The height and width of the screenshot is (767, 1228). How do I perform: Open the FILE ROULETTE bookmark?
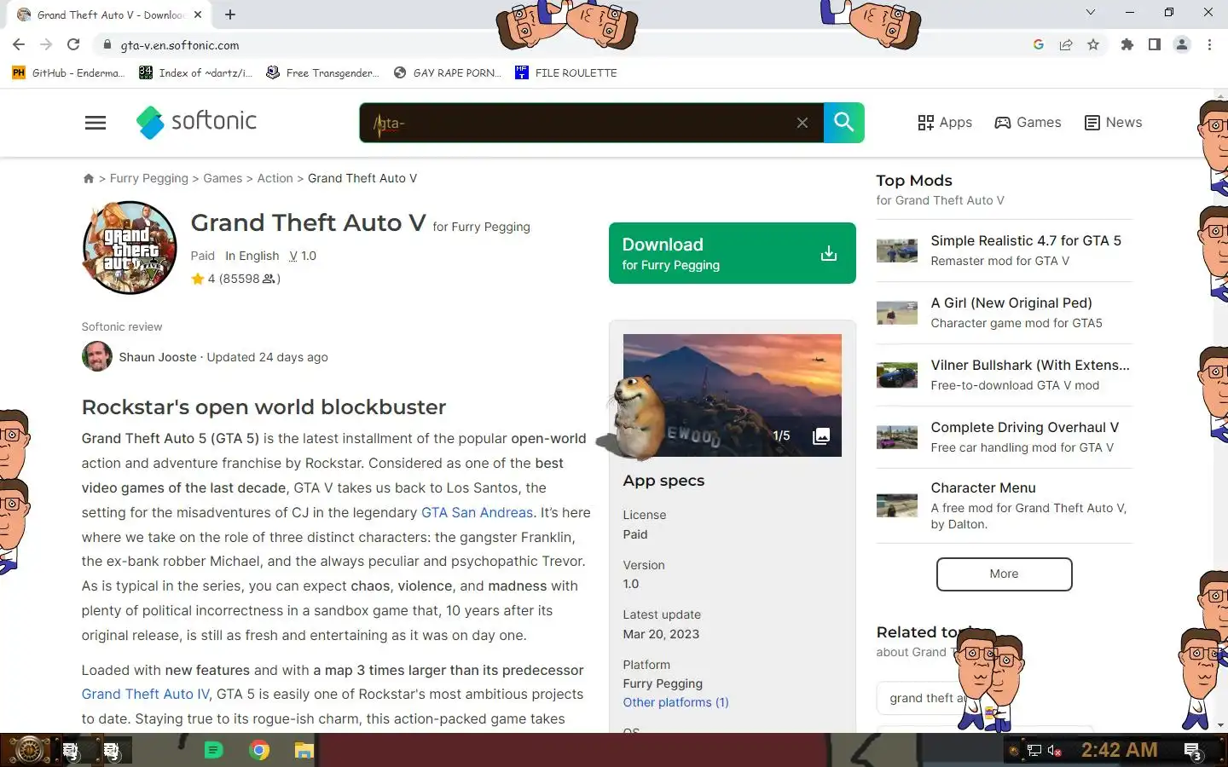coord(566,72)
